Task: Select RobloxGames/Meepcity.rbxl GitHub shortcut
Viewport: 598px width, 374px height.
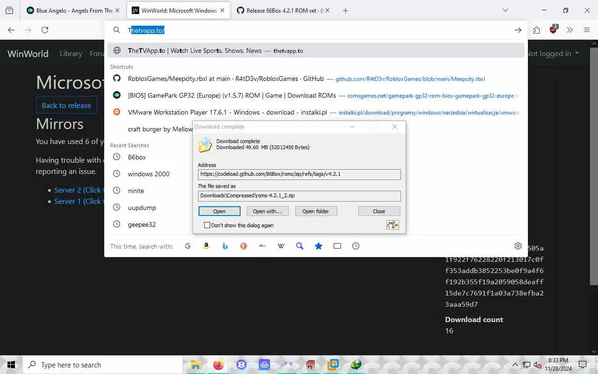Action: 316,79
